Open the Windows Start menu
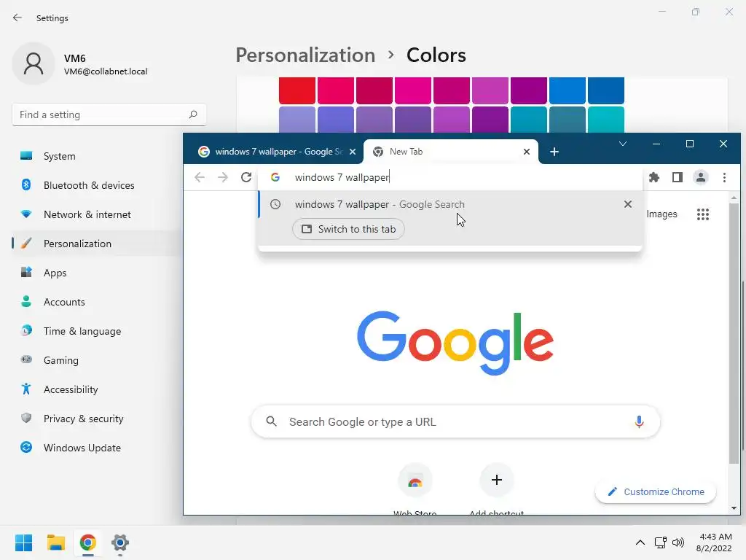Viewport: 746px width, 560px height. 24,542
